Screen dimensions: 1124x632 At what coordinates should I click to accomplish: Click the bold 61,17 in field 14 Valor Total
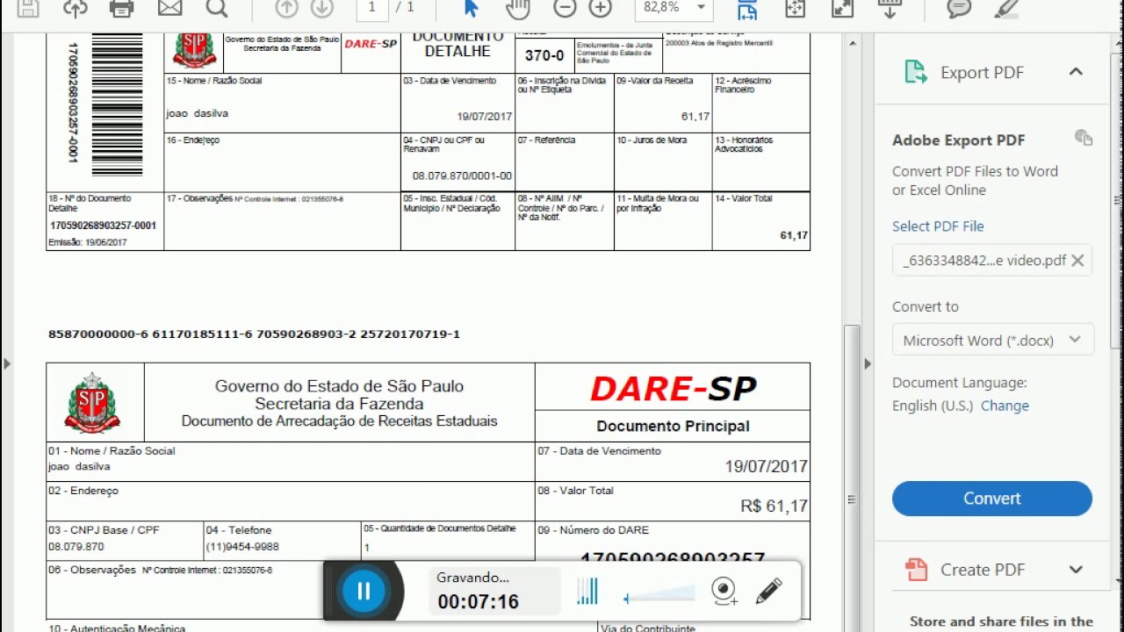[794, 235]
